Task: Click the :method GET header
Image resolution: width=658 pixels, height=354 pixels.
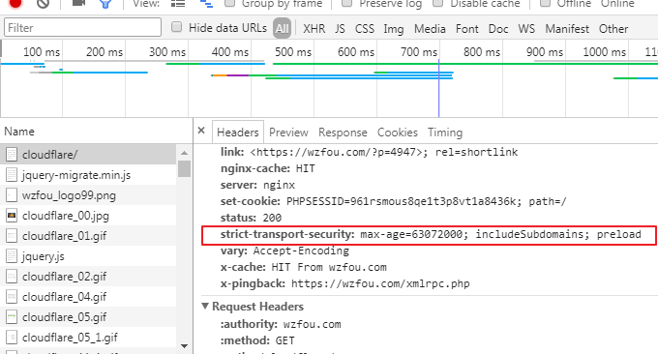Action: tap(257, 340)
